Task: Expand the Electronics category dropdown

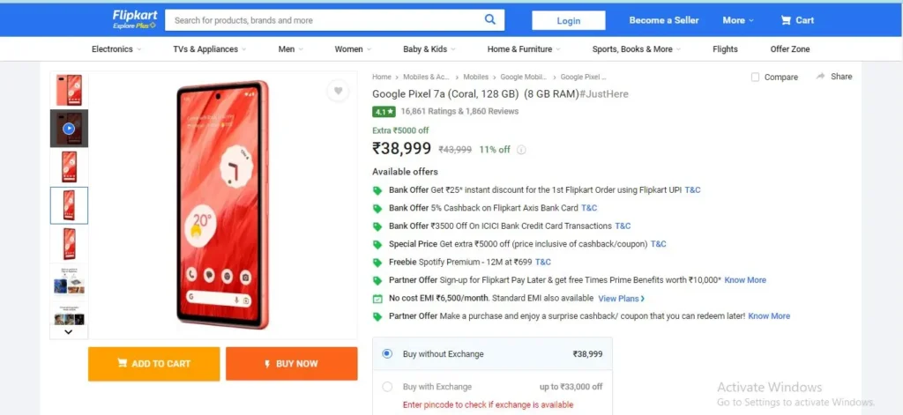Action: click(116, 49)
